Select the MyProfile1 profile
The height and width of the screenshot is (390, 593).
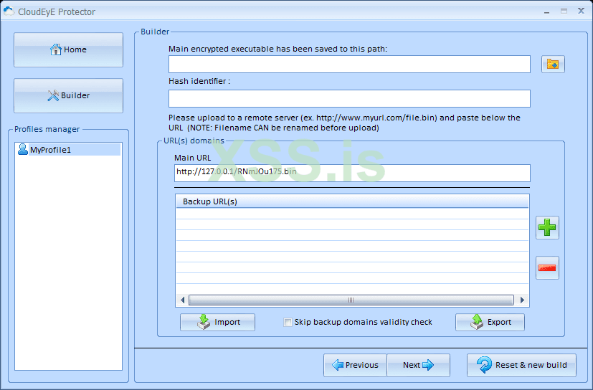point(68,150)
